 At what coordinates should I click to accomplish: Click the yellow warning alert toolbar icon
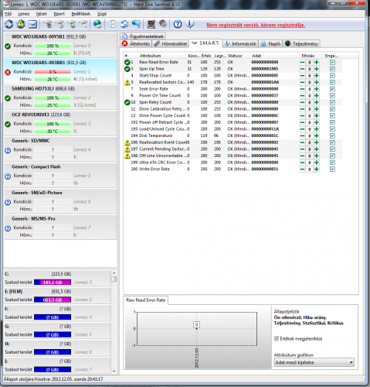21,24
